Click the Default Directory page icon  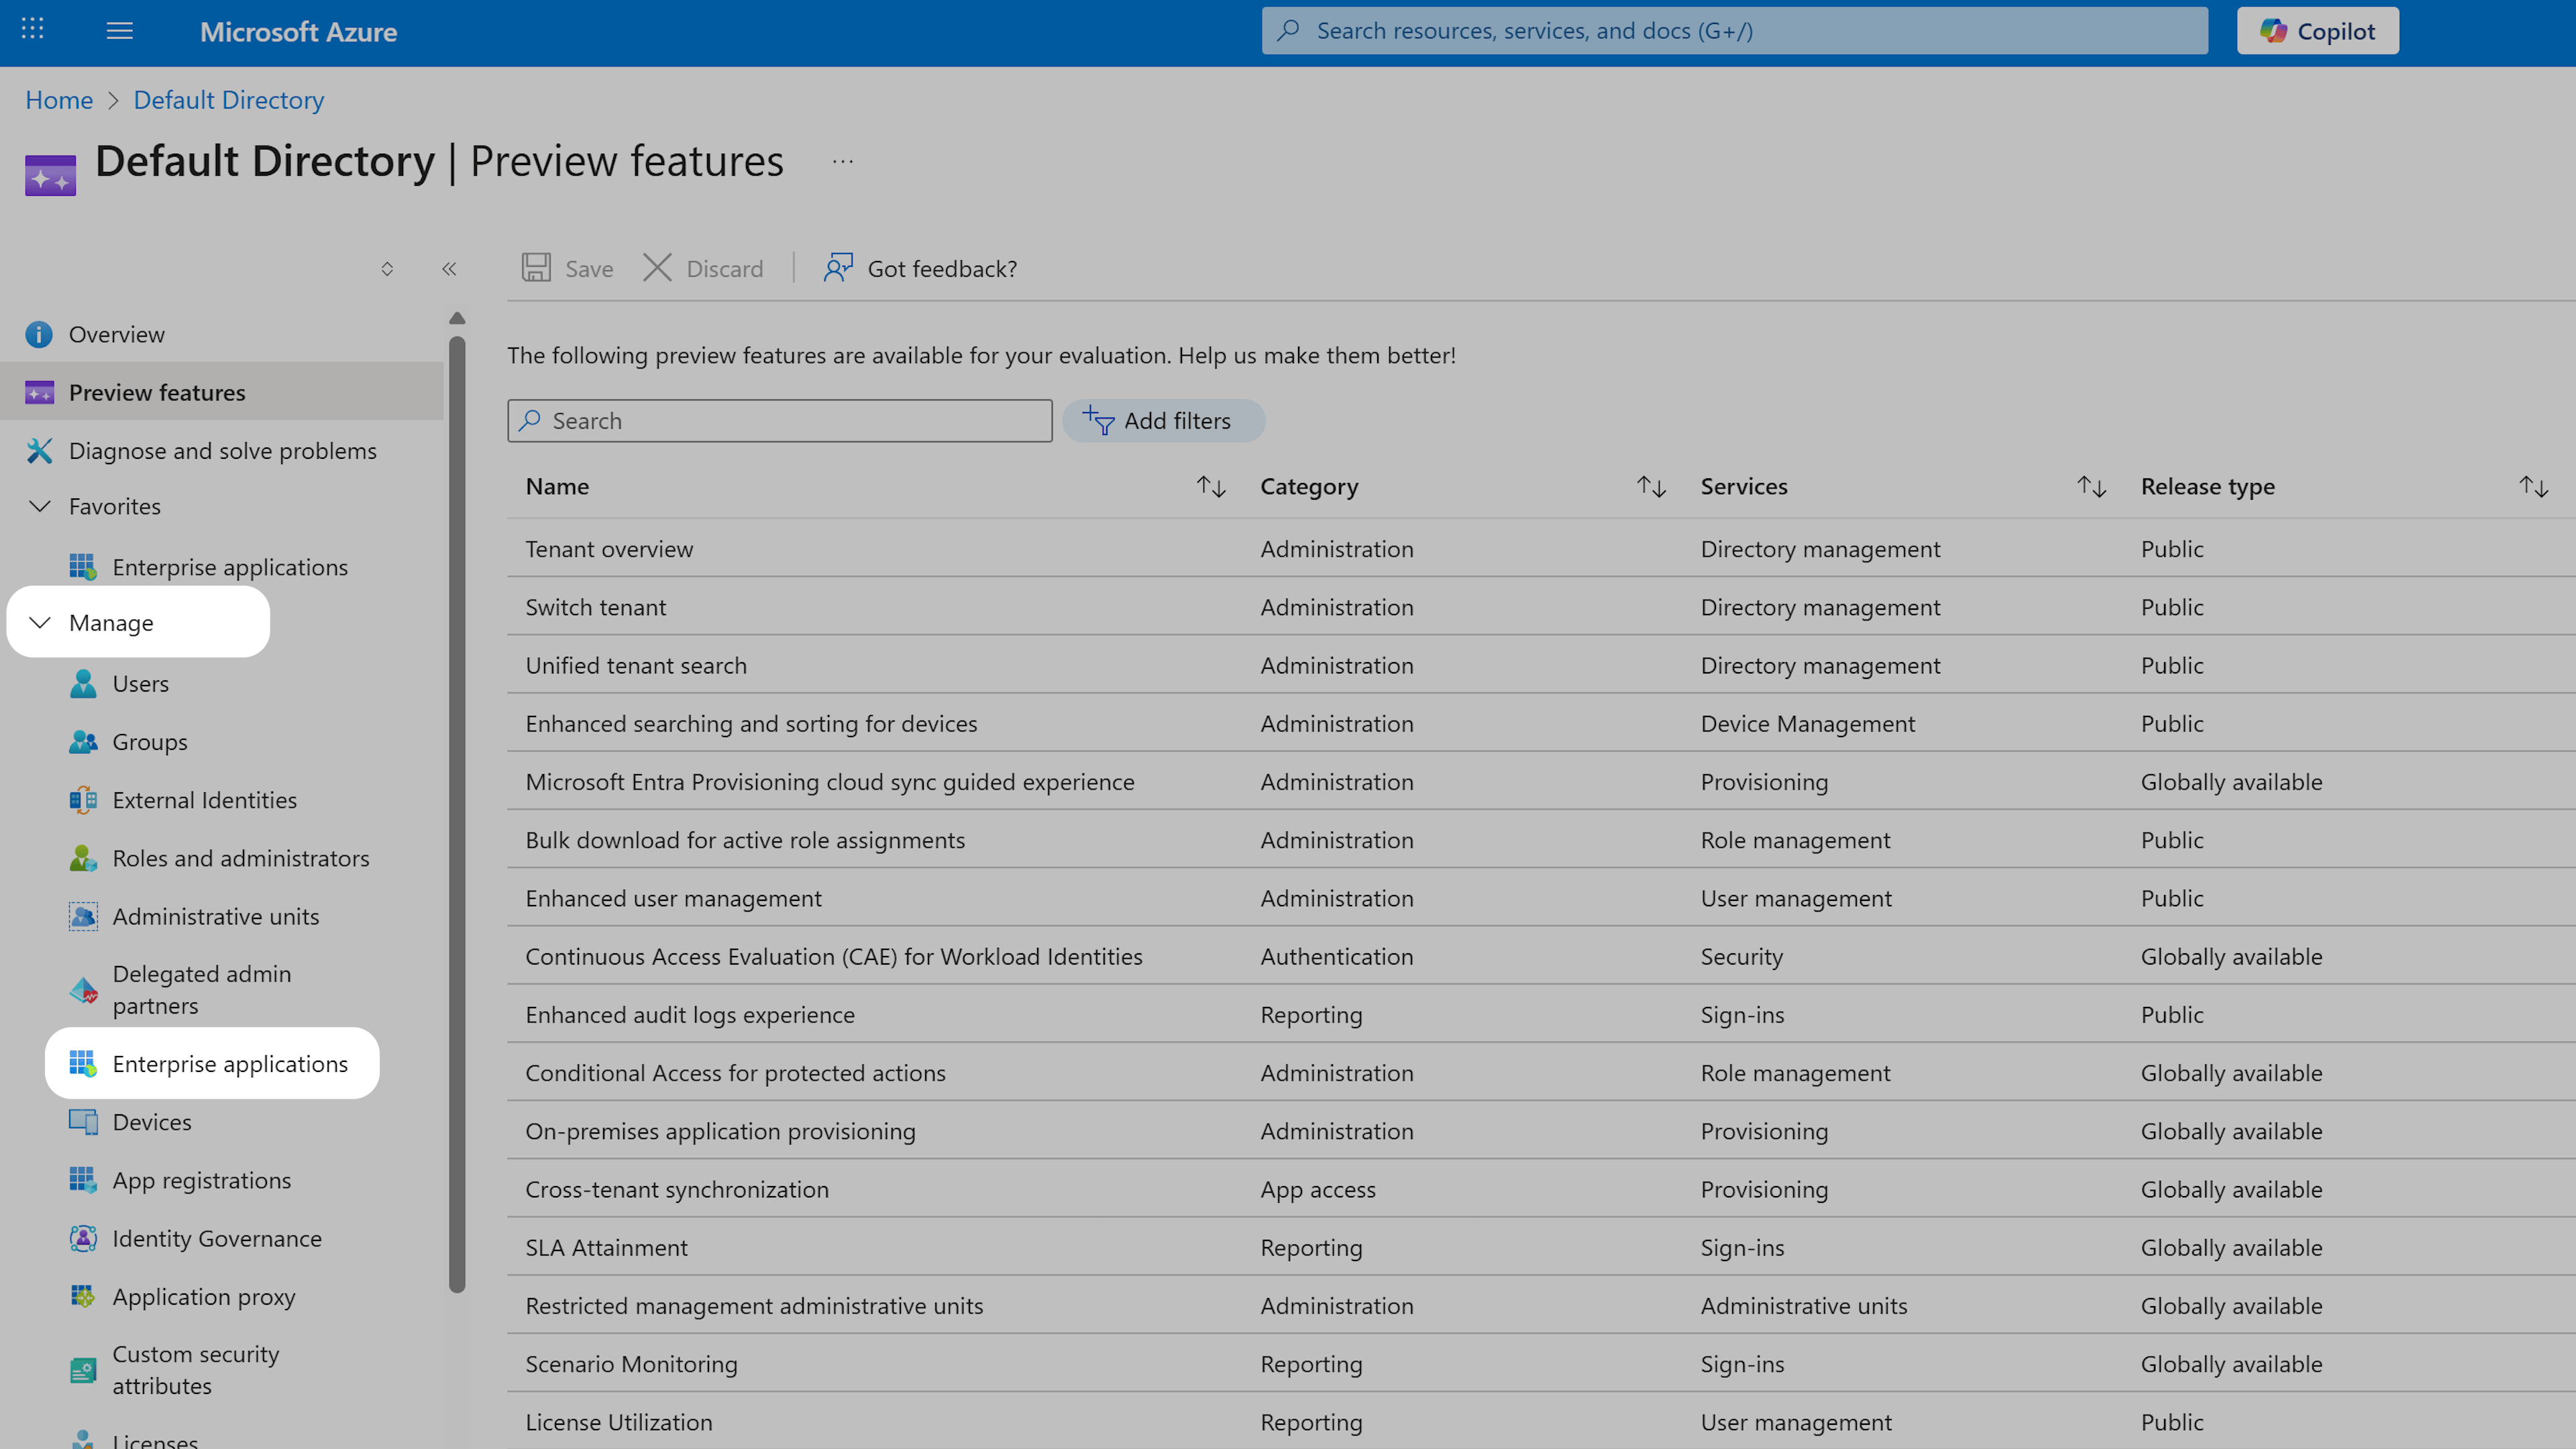(51, 176)
